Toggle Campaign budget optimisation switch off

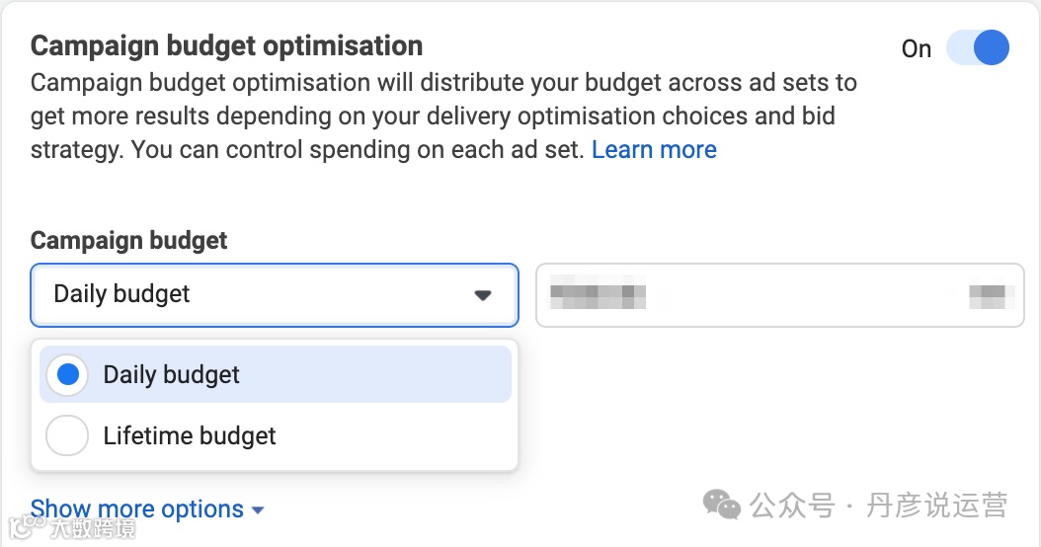(x=978, y=48)
